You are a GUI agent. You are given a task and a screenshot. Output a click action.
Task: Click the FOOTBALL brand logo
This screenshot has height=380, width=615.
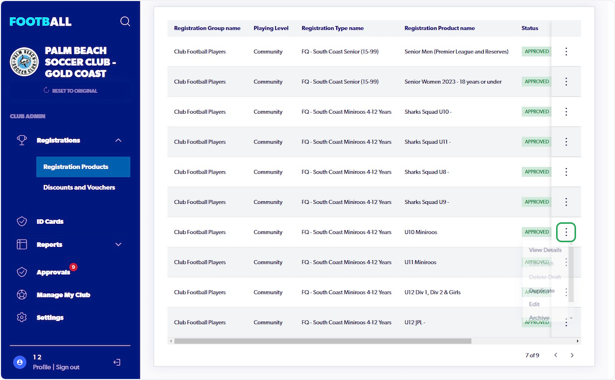(x=40, y=22)
